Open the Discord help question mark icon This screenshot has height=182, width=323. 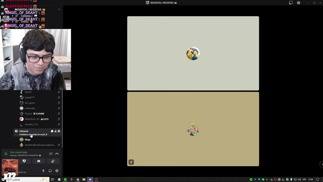coord(299,3)
